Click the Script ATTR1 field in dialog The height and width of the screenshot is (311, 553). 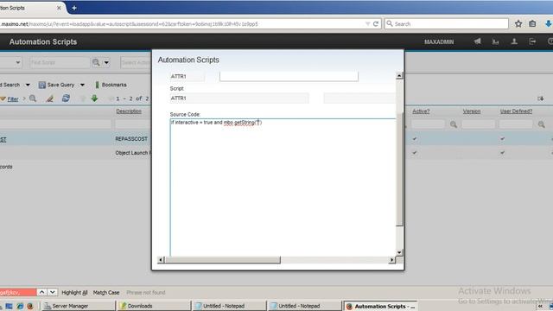click(239, 98)
